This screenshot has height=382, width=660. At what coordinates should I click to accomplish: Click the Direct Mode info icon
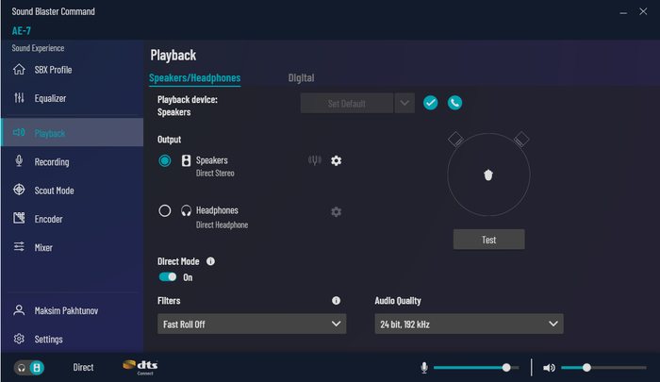pos(210,261)
